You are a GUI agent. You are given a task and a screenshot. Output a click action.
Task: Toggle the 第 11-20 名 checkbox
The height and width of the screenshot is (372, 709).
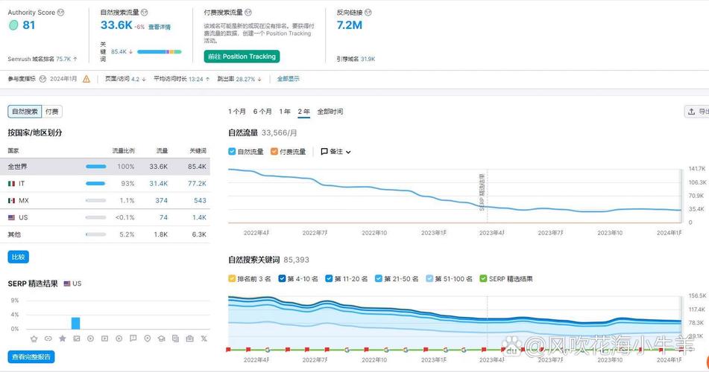pos(330,278)
